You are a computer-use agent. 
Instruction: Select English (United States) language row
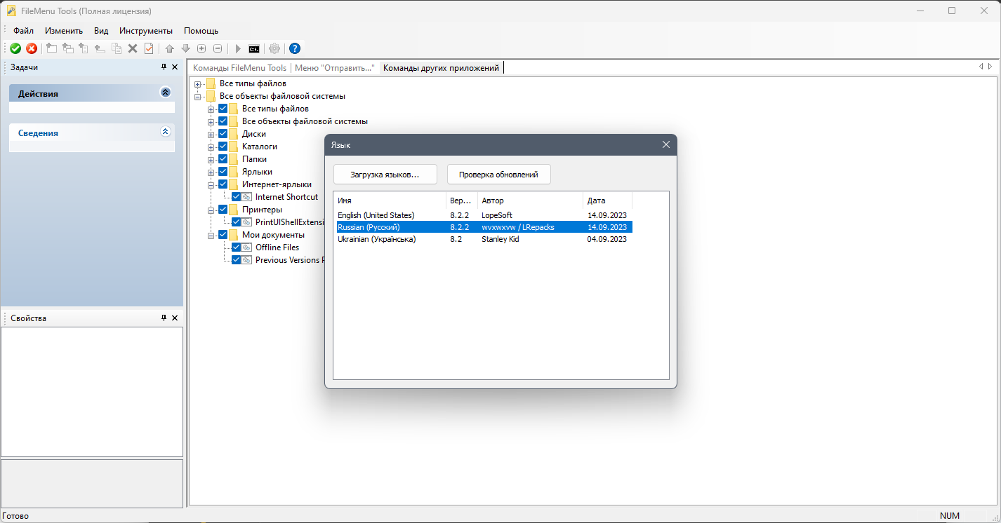pos(484,215)
